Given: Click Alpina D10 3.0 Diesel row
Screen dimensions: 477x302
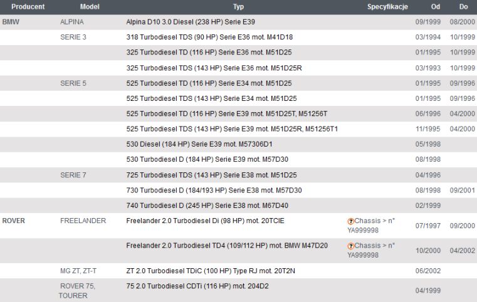Looking at the screenshot, I should click(x=238, y=22).
